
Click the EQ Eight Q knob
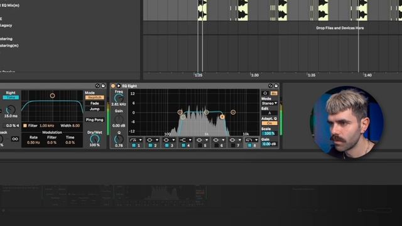[119, 139]
